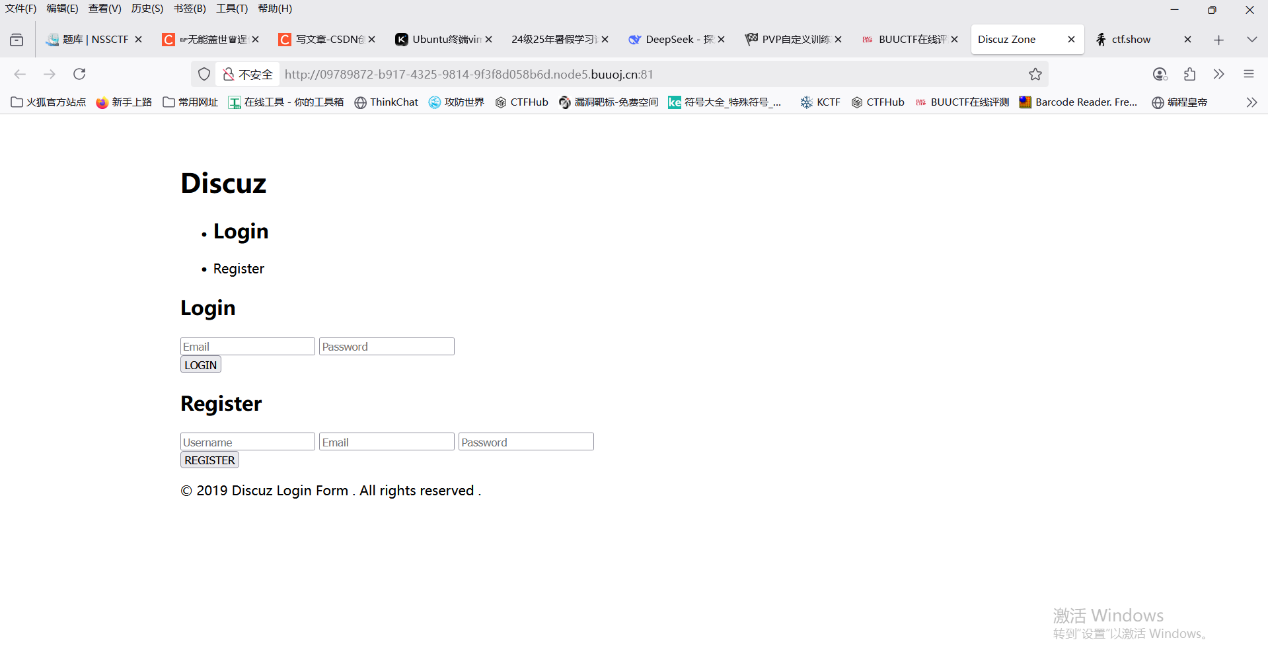Open the 编程皇帝 bookmark

tap(1180, 102)
